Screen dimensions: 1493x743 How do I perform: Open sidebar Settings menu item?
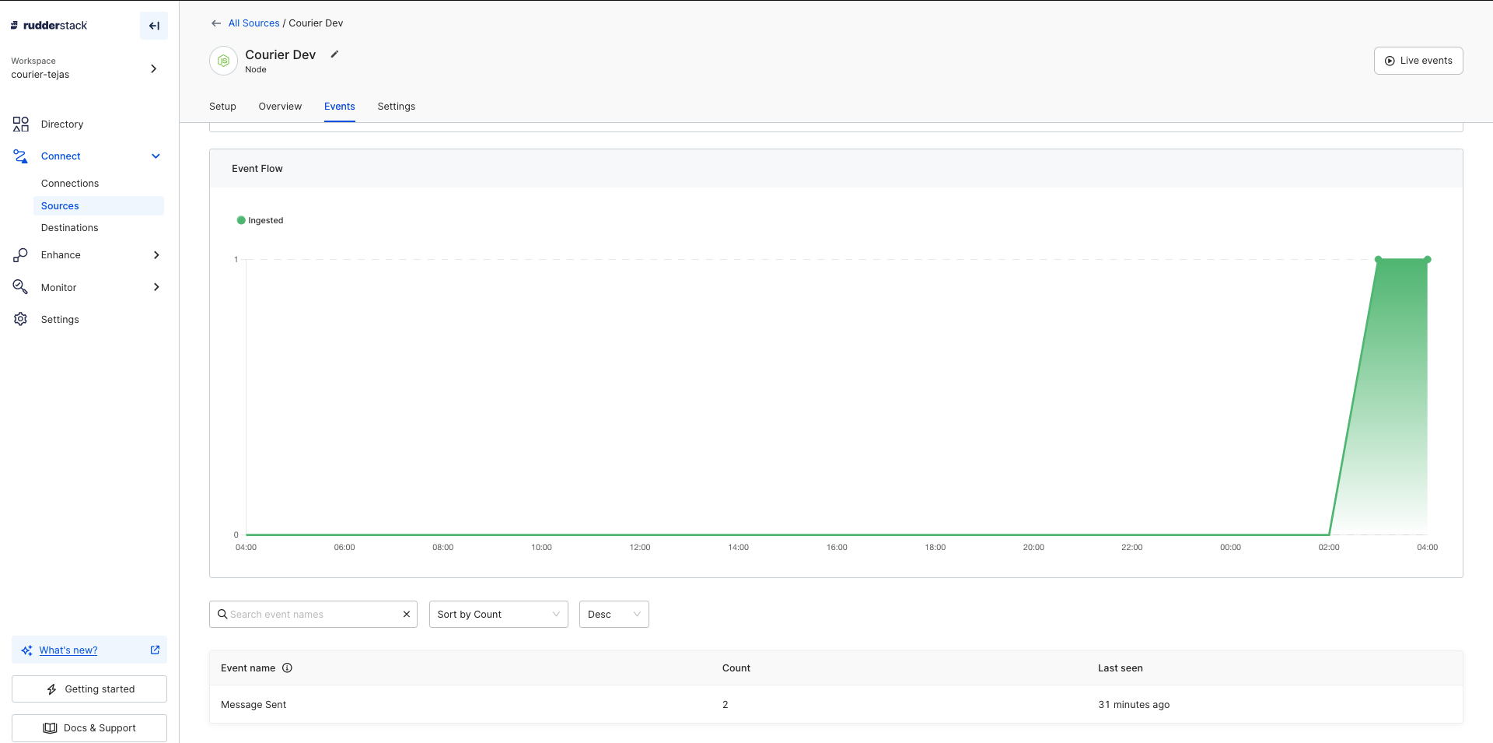(x=60, y=320)
